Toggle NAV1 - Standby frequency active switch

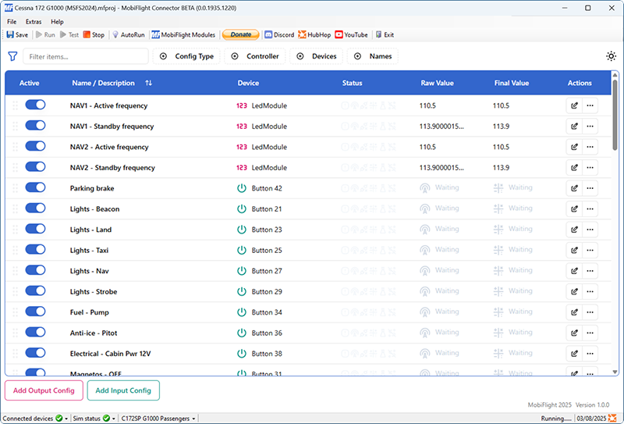pos(35,126)
